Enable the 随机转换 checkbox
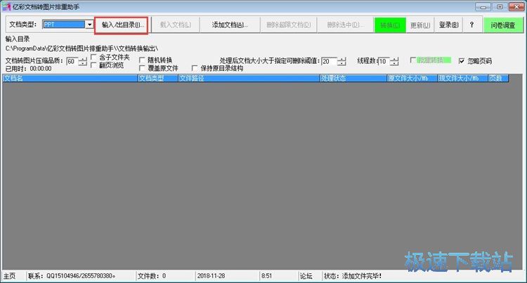527x283 pixels. [x=142, y=60]
